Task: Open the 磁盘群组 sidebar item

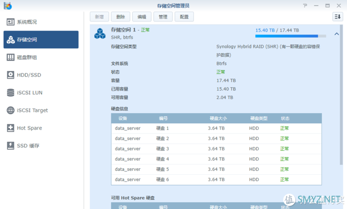Action: [x=41, y=57]
